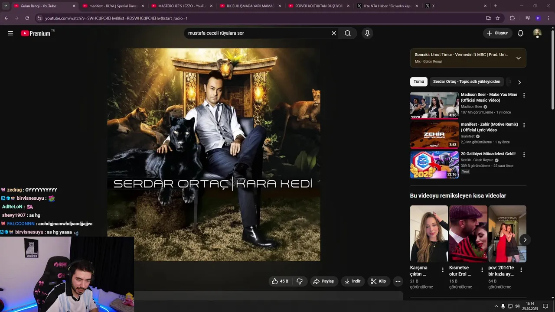
Task: Open manifest - Zehir (Motive Remix) title
Action: [x=490, y=127]
